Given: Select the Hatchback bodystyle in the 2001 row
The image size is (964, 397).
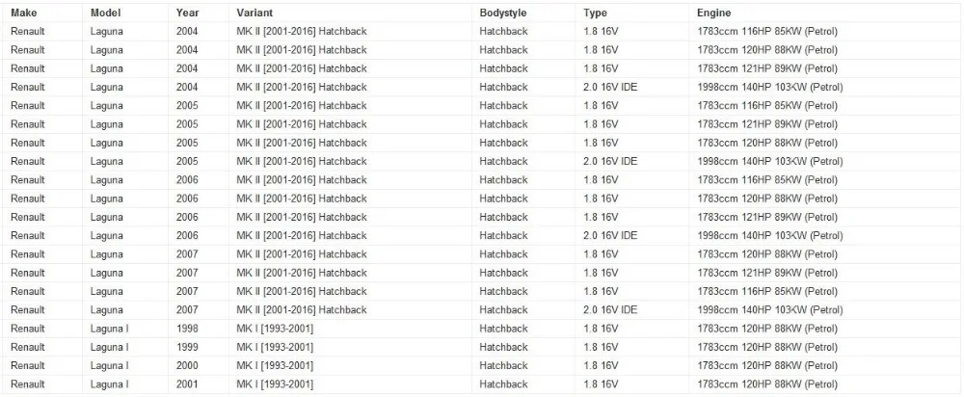Looking at the screenshot, I should 503,384.
